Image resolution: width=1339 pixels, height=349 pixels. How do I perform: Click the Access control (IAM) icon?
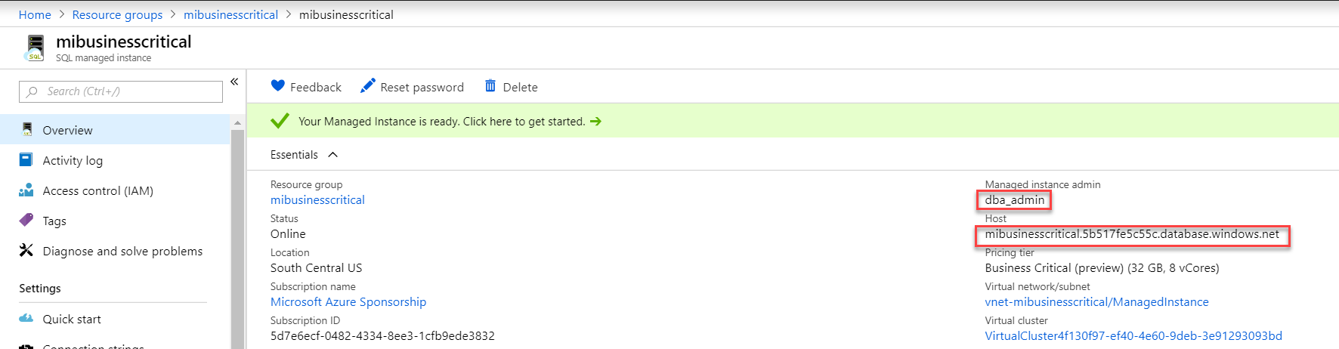coord(26,190)
